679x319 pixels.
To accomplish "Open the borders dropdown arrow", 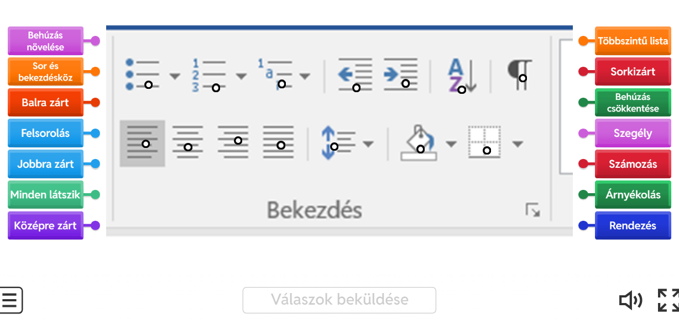I will point(518,144).
